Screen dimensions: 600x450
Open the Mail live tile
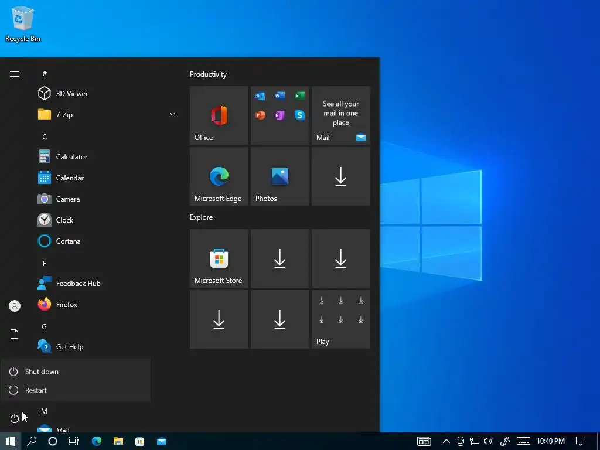click(340, 115)
